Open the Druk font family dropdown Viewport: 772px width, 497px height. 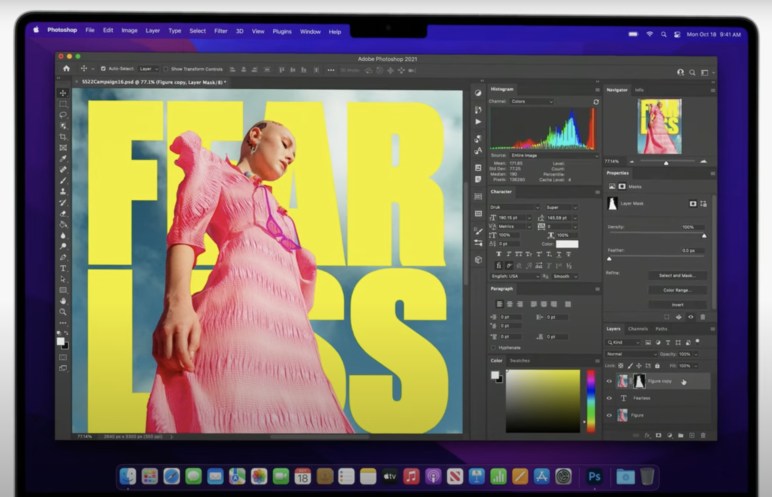(514, 207)
